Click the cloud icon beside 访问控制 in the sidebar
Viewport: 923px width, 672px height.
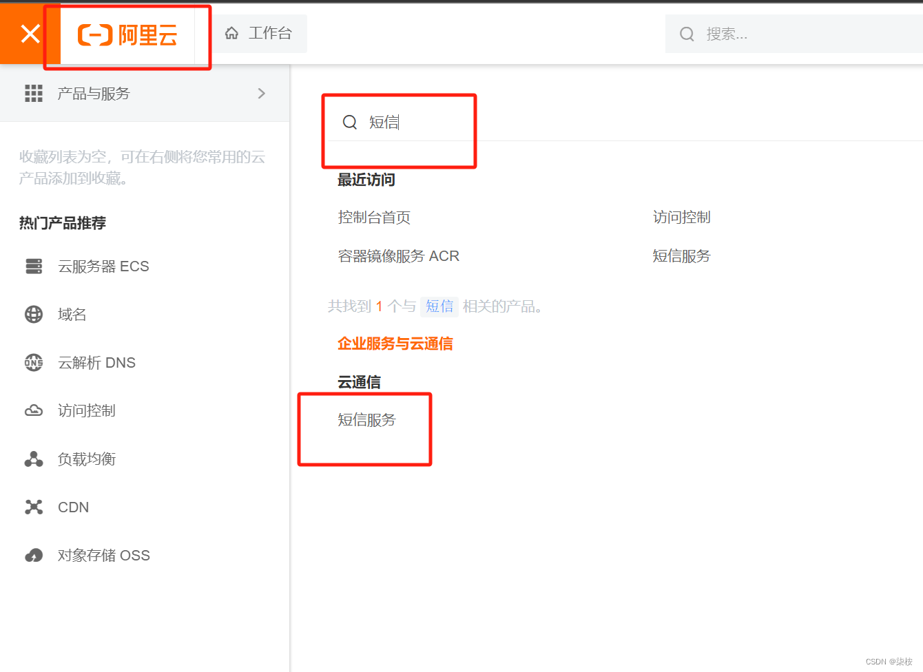[34, 411]
